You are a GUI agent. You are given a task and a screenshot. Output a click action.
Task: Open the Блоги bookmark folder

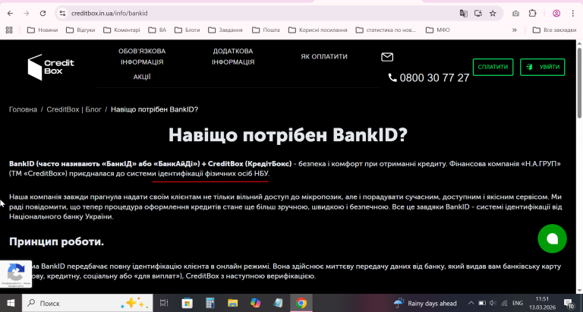tap(187, 30)
